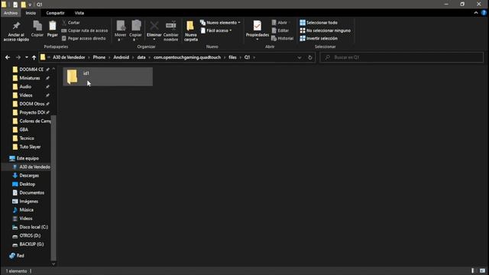Click Phone in the address path
Image resolution: width=489 pixels, height=275 pixels.
click(x=99, y=57)
